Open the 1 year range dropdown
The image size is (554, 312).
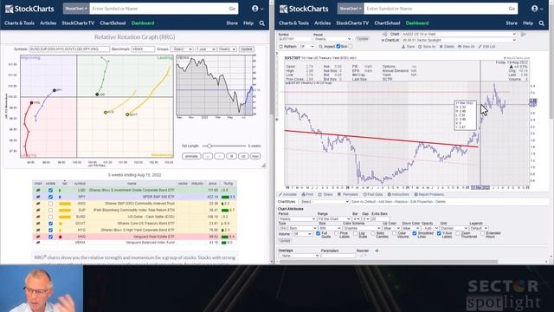(x=206, y=49)
